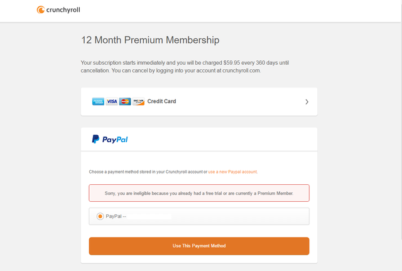The height and width of the screenshot is (271, 402).
Task: Click the redacted PayPal account email field
Action: pyautogui.click(x=149, y=216)
